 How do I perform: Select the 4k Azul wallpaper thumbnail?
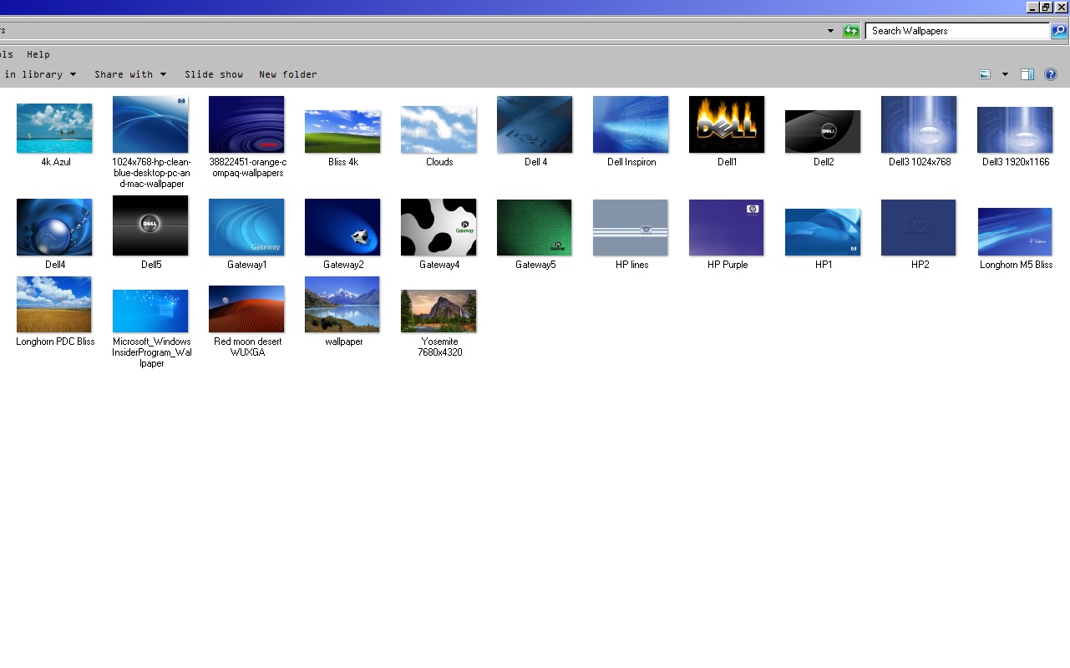[54, 128]
